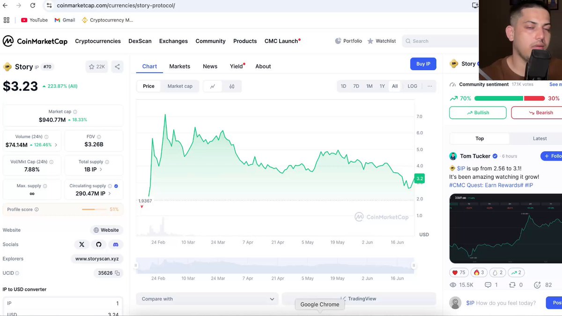Open the X (Twitter) social link
The width and height of the screenshot is (562, 316).
[x=82, y=244]
